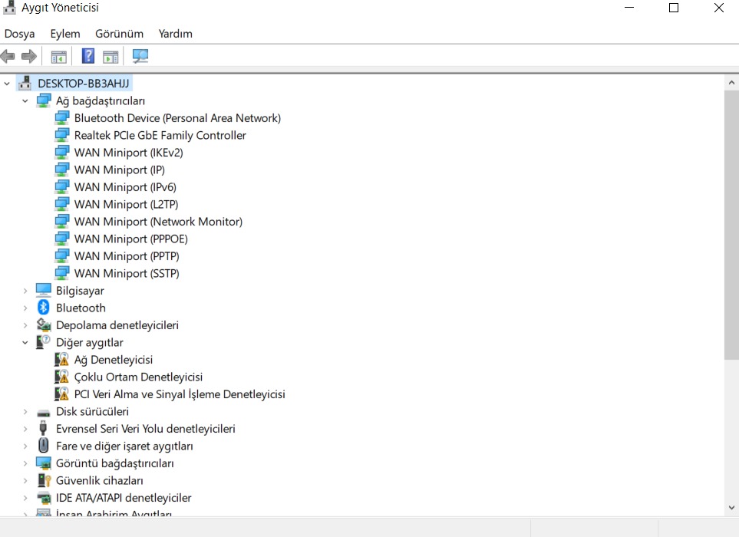Expand the Bluetooth category
Image resolution: width=739 pixels, height=537 pixels.
tap(25, 308)
